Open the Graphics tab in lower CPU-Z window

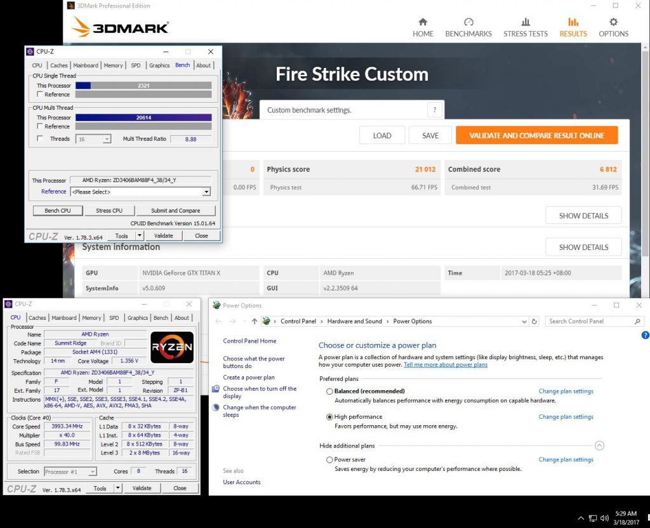138,318
